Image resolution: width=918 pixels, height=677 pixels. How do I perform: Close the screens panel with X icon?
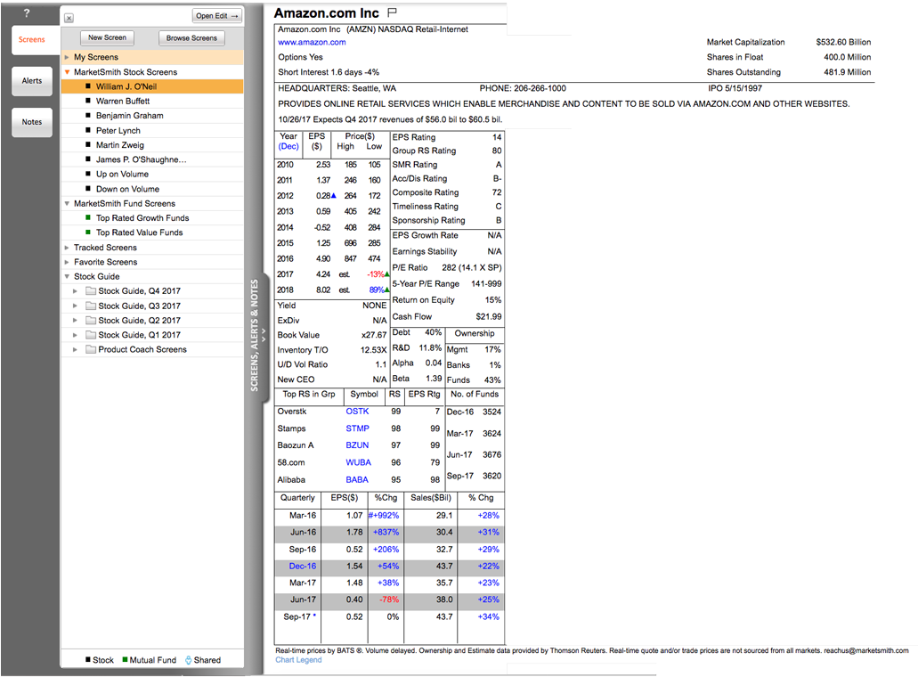[x=69, y=18]
